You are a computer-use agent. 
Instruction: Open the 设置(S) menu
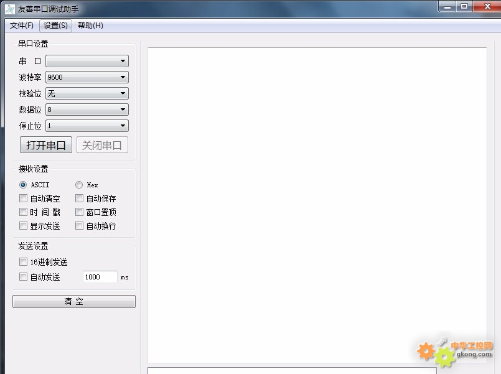55,26
